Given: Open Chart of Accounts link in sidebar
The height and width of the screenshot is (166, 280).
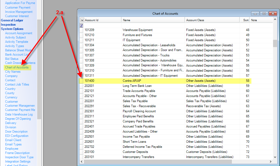Looking at the screenshot, I should coord(17,67).
